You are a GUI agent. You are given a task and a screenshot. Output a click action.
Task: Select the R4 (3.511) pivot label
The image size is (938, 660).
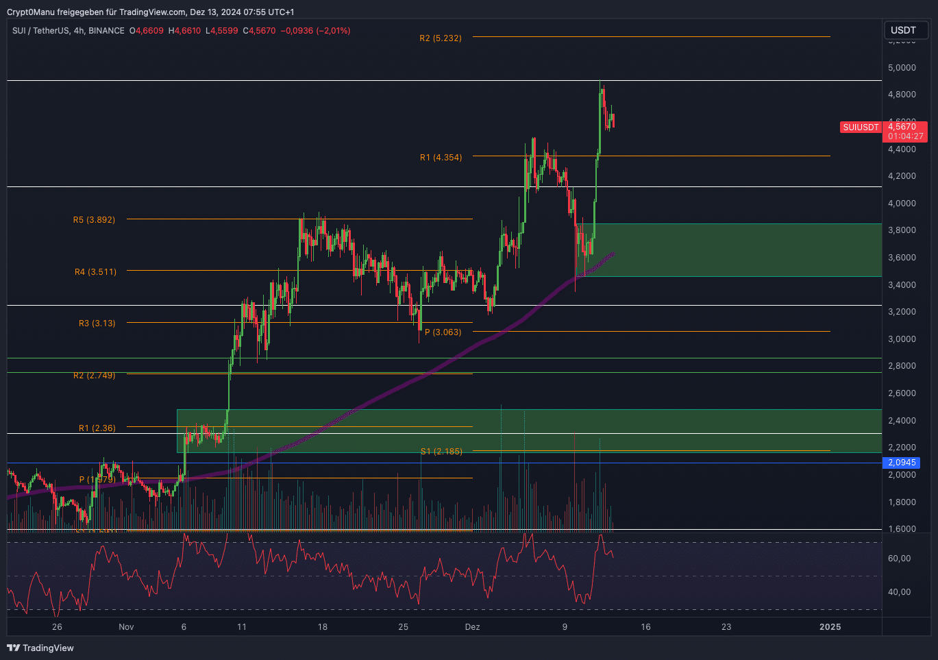pyautogui.click(x=95, y=272)
